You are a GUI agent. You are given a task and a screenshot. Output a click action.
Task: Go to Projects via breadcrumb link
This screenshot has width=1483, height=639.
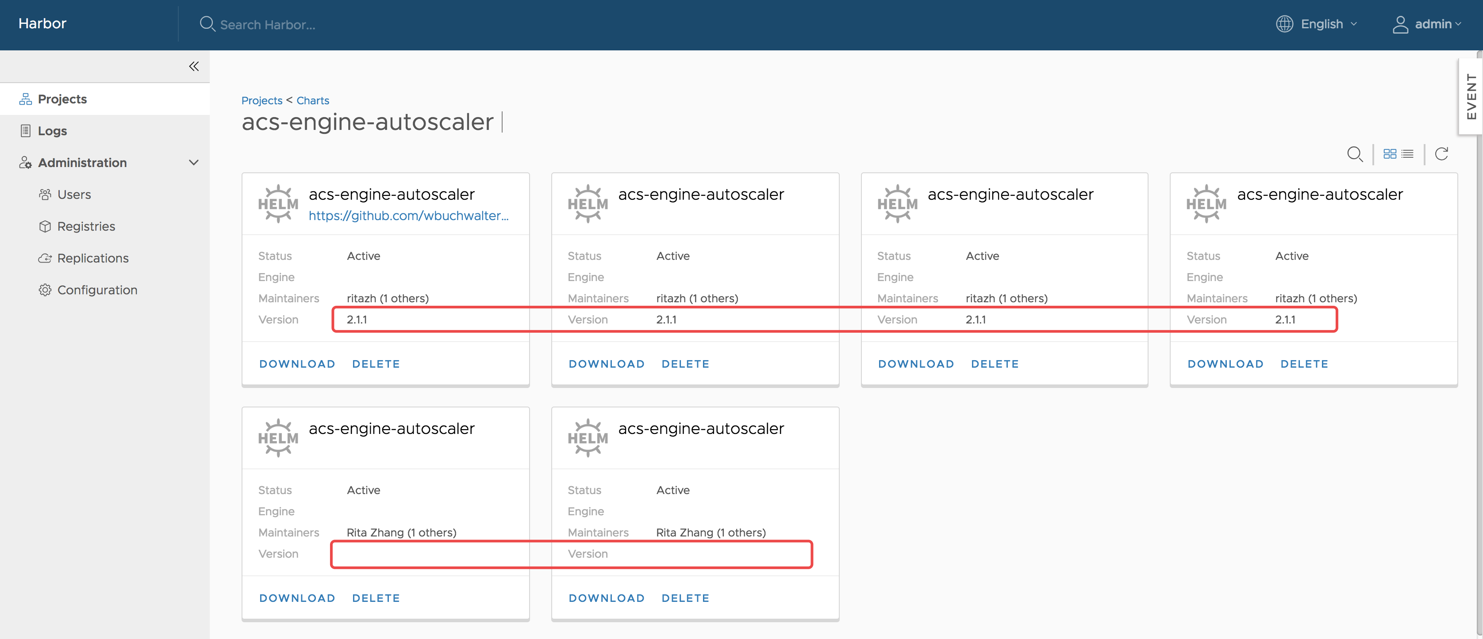pyautogui.click(x=262, y=101)
